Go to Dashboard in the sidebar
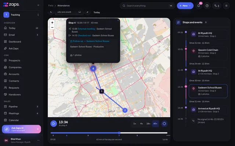This screenshot has height=146, width=235. pyautogui.click(x=21, y=42)
